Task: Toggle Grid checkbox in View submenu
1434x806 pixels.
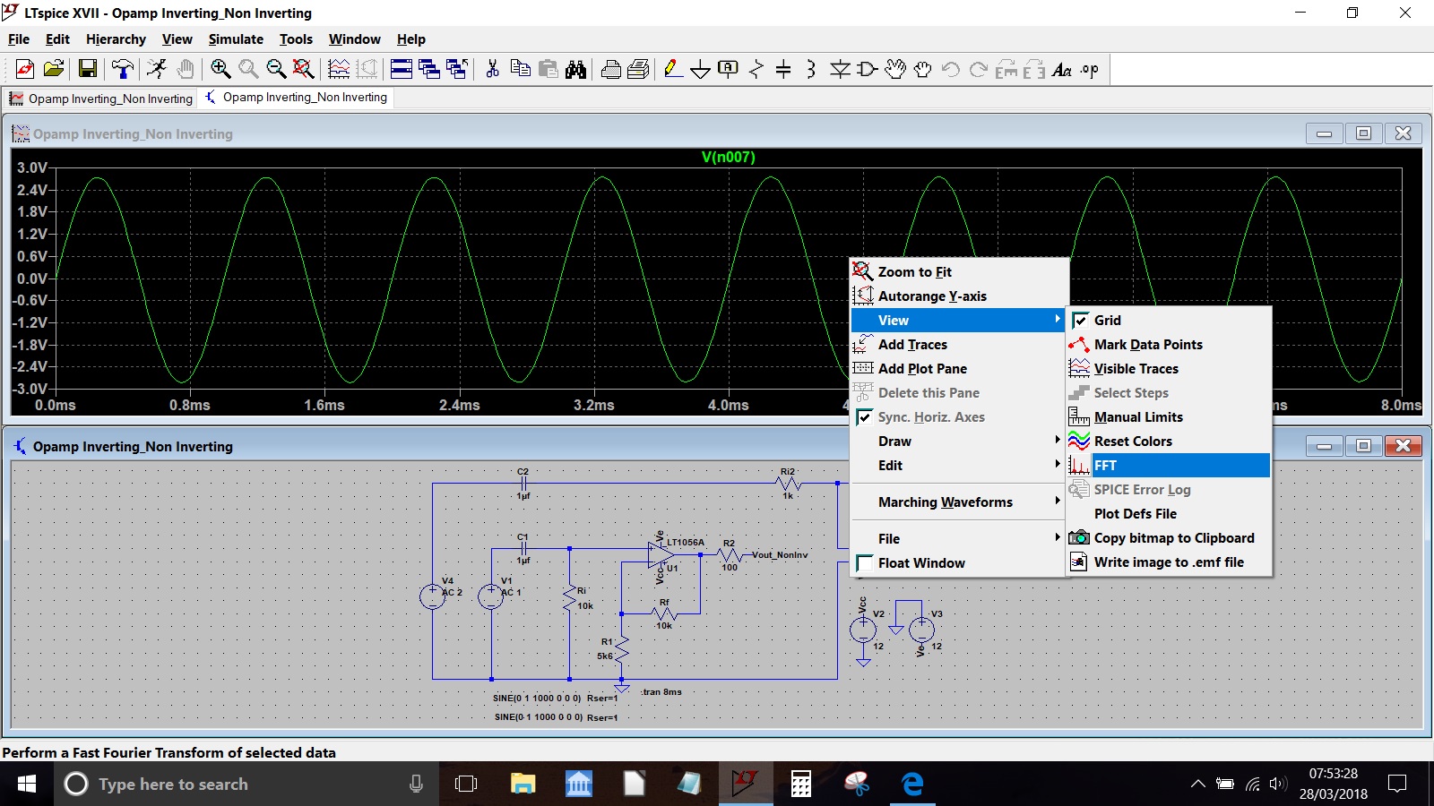Action: click(1081, 321)
